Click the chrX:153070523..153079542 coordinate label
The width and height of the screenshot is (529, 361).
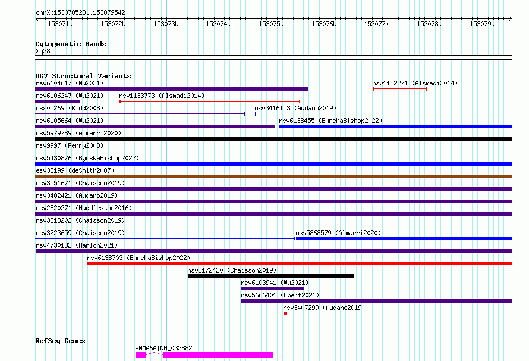80,12
